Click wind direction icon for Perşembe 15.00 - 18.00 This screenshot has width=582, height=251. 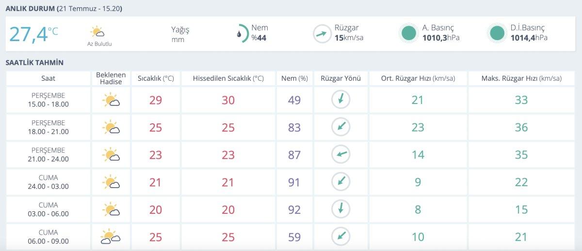click(341, 100)
